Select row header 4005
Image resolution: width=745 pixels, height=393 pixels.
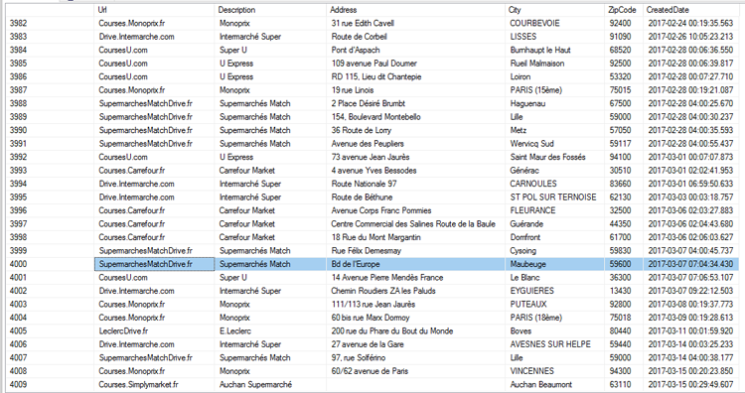[x=50, y=330]
